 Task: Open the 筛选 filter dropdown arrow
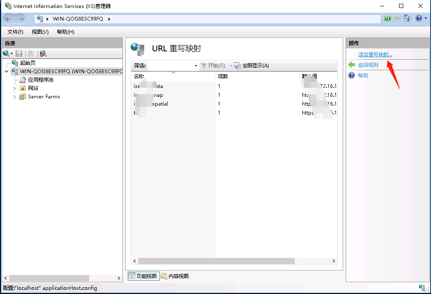click(196, 66)
